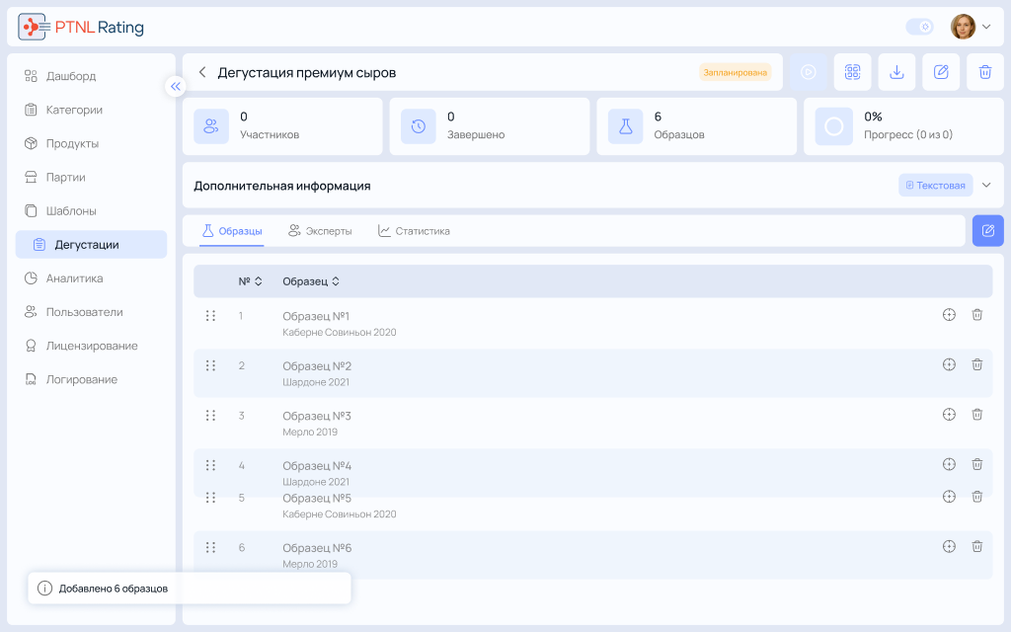
Task: Go to Категории in the sidebar
Action: [91, 110]
